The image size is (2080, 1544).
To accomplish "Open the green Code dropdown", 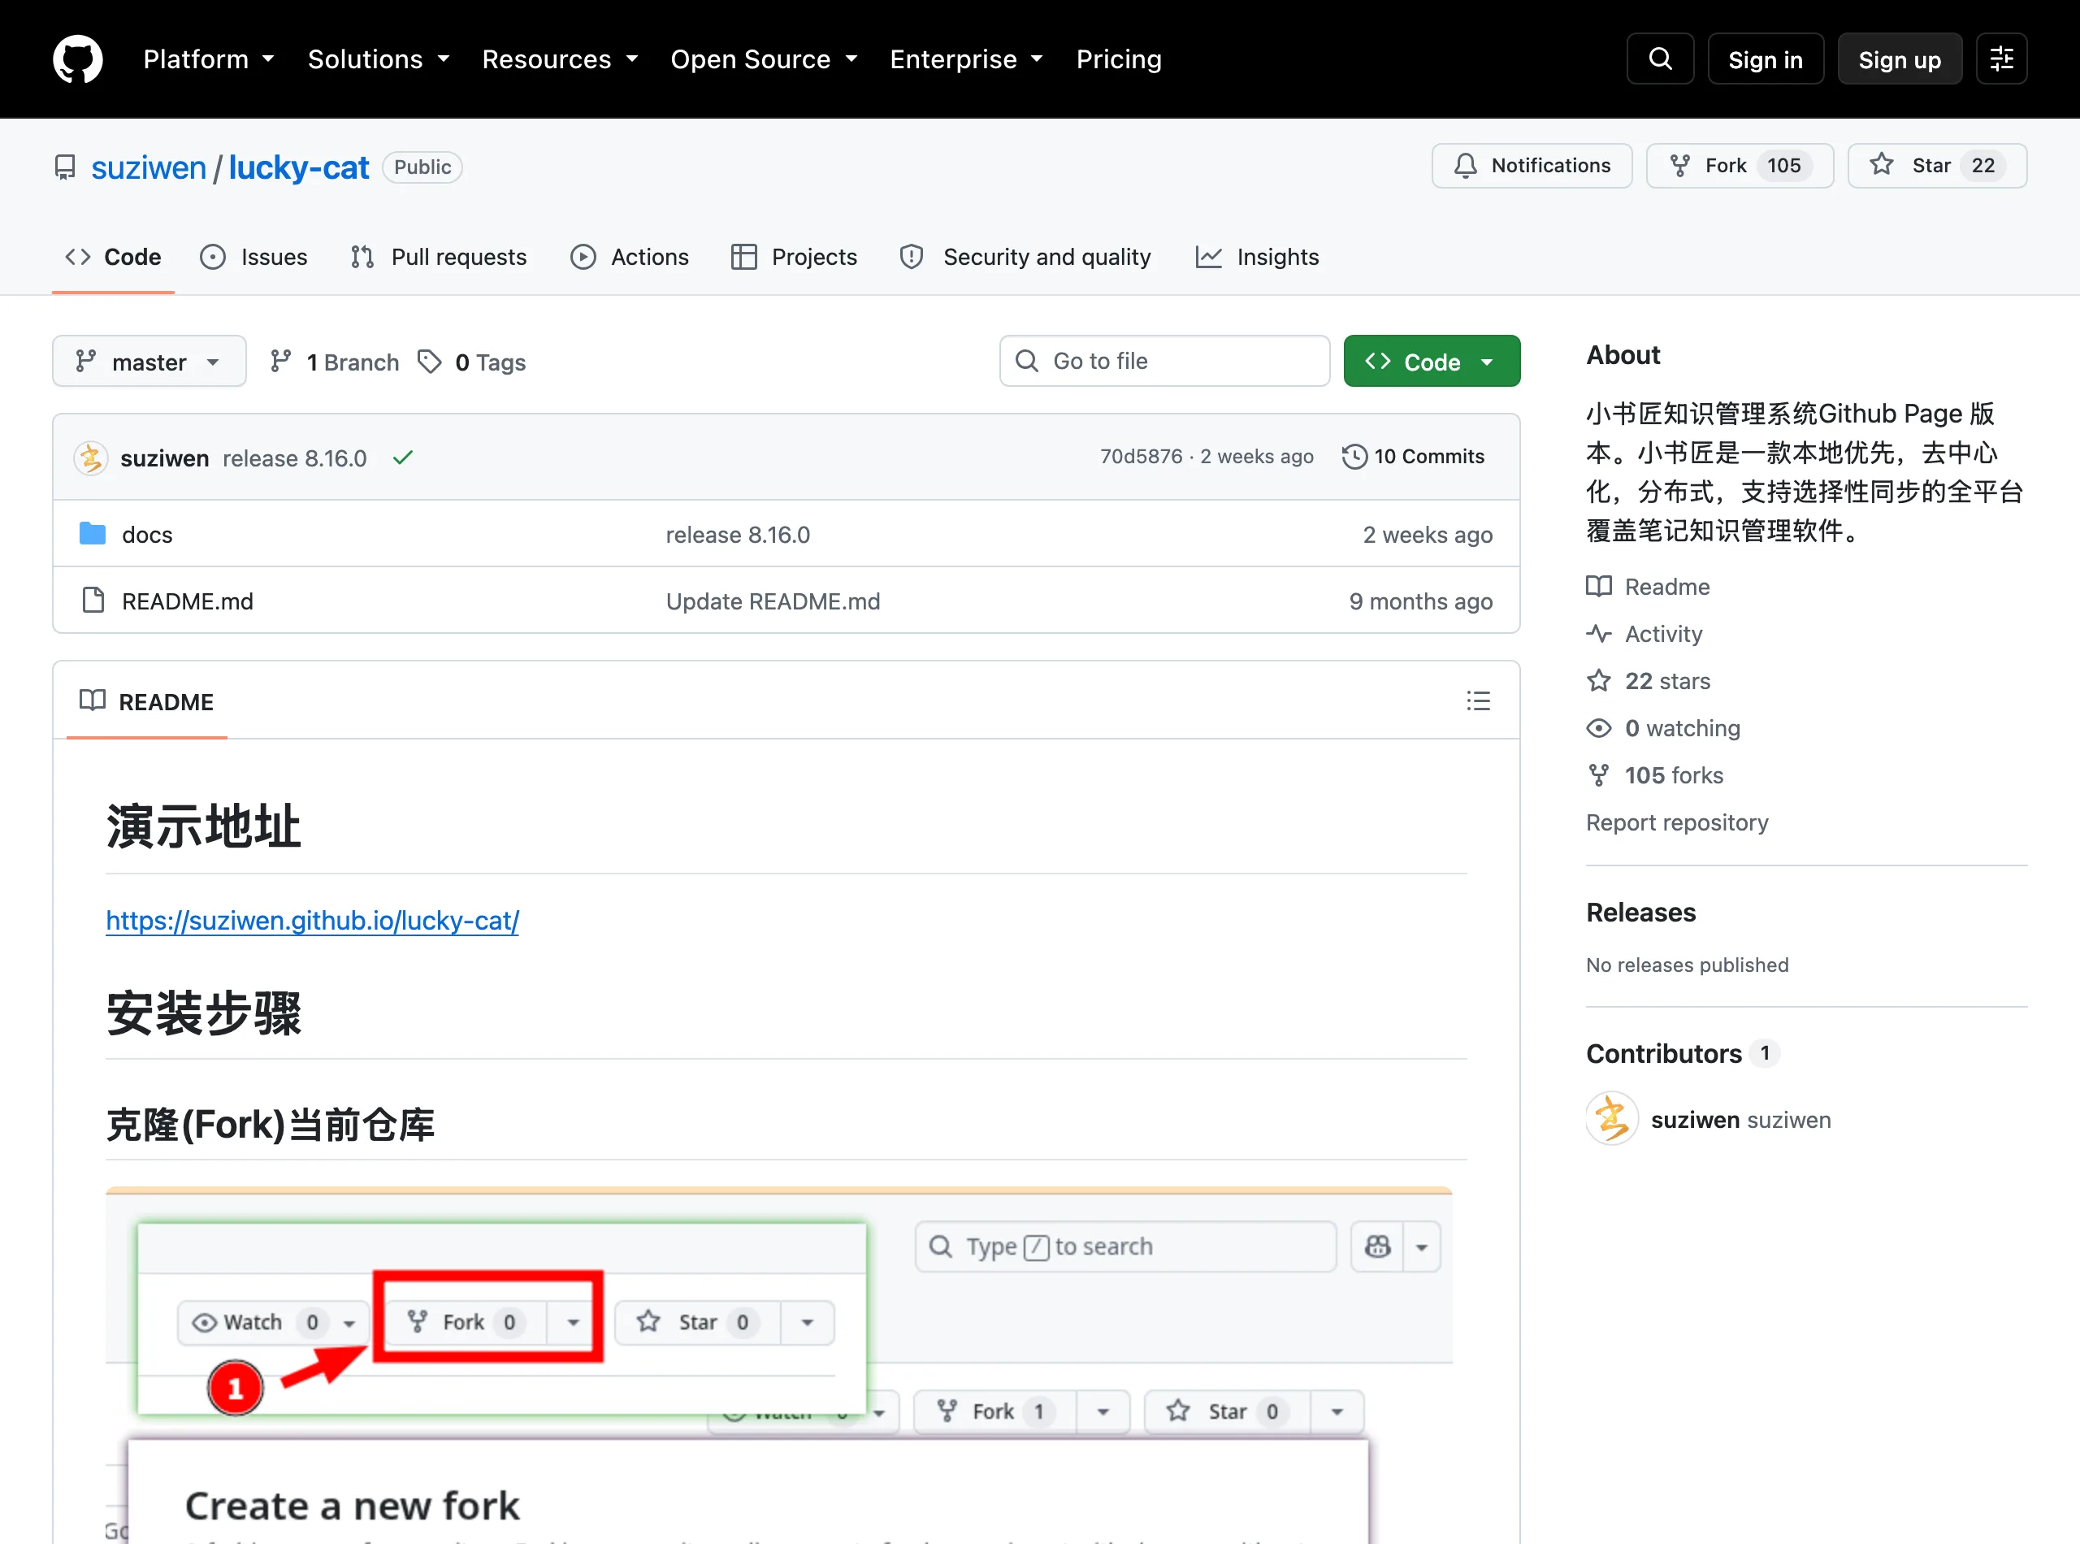I will (x=1432, y=361).
